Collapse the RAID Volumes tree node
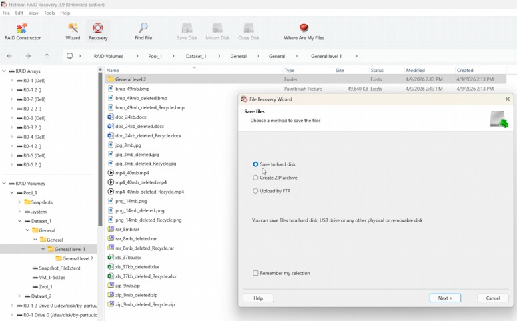 pos(4,183)
